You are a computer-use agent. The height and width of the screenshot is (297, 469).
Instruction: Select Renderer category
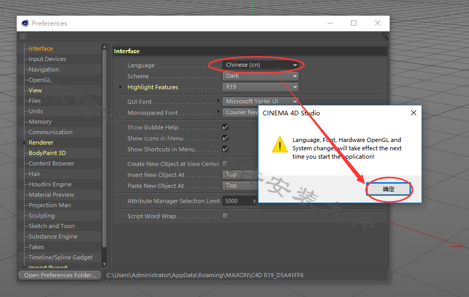(x=41, y=142)
